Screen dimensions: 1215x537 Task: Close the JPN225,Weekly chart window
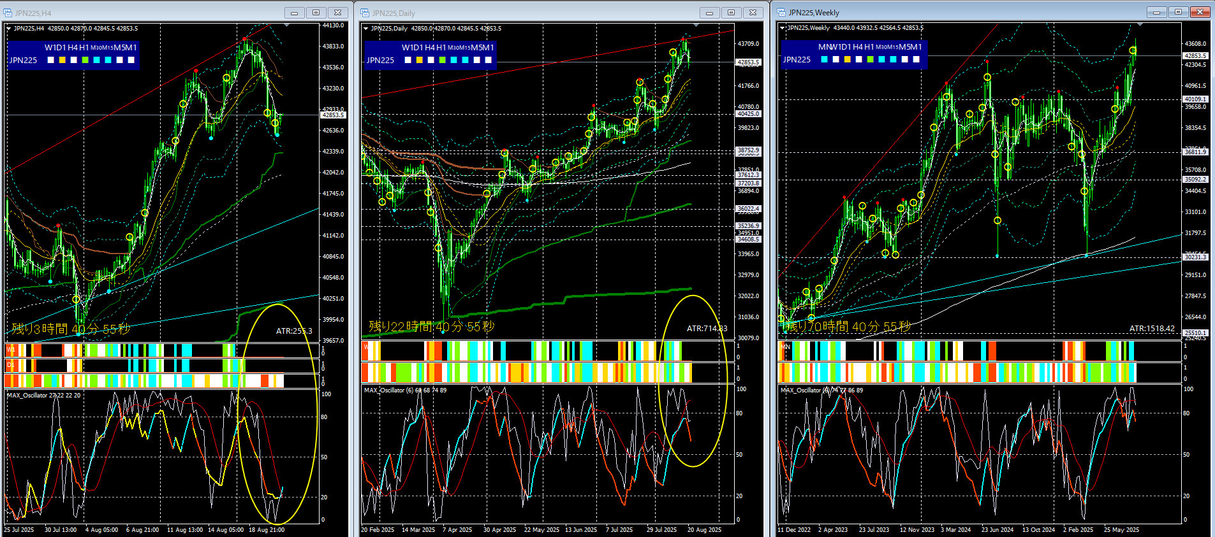coord(1200,12)
